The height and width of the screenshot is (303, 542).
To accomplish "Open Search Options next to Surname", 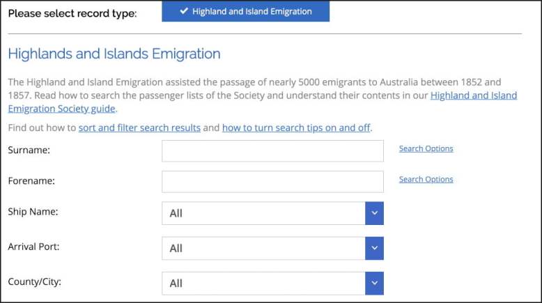I will pos(426,148).
